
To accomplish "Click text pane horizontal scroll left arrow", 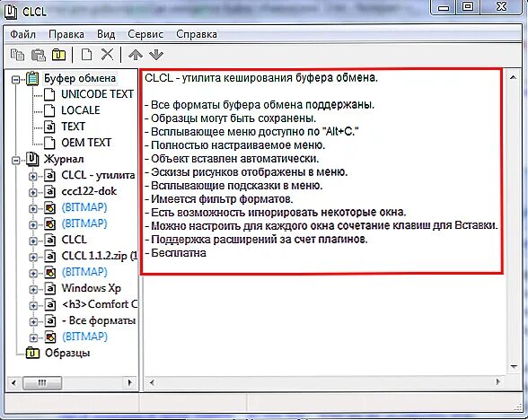I will point(152,382).
